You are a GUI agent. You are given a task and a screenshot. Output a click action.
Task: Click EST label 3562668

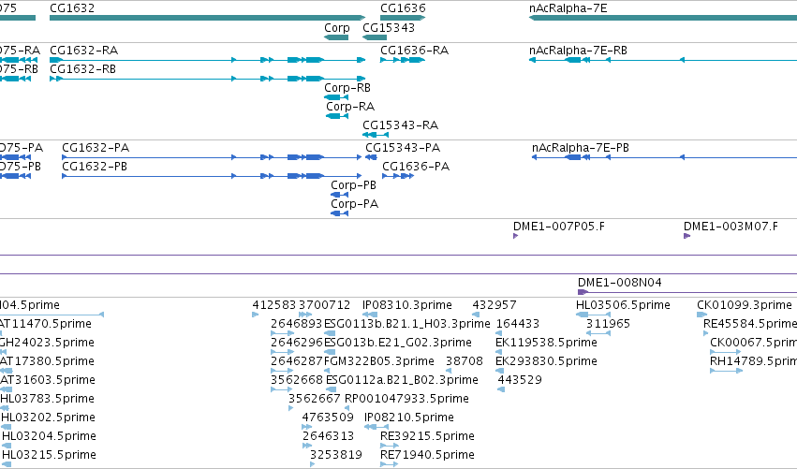(x=296, y=380)
